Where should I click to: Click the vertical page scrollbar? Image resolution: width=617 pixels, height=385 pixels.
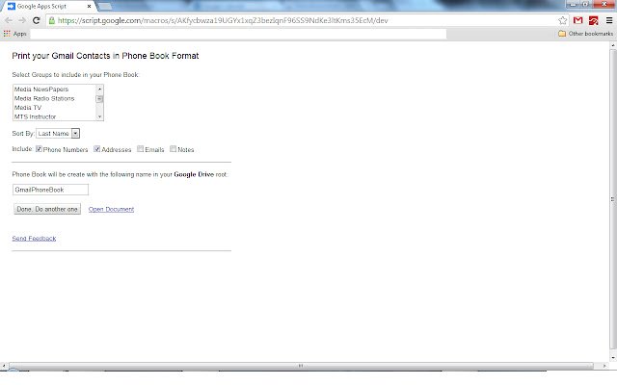tap(613, 199)
